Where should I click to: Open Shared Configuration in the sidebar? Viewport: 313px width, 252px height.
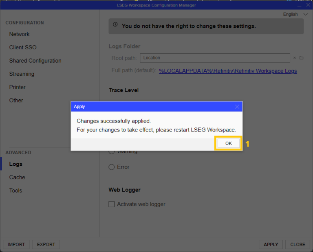point(35,61)
